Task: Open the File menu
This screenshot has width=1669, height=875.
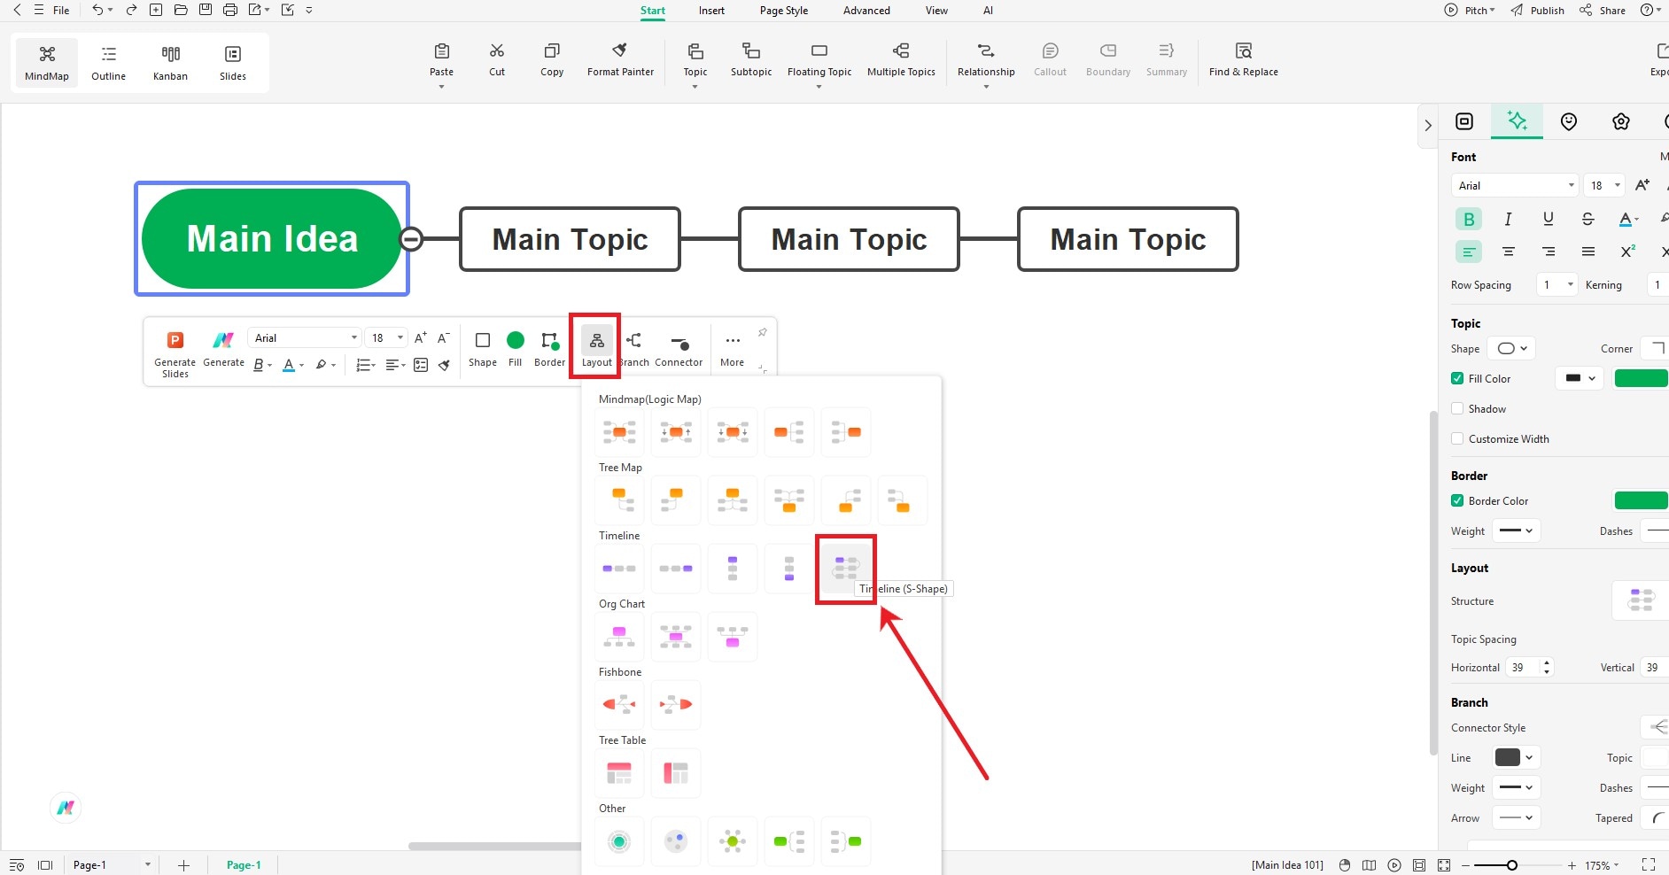Action: tap(61, 11)
